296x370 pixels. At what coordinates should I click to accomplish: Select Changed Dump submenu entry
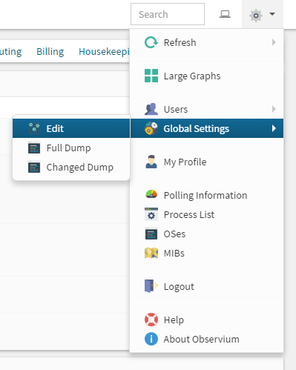pyautogui.click(x=71, y=167)
